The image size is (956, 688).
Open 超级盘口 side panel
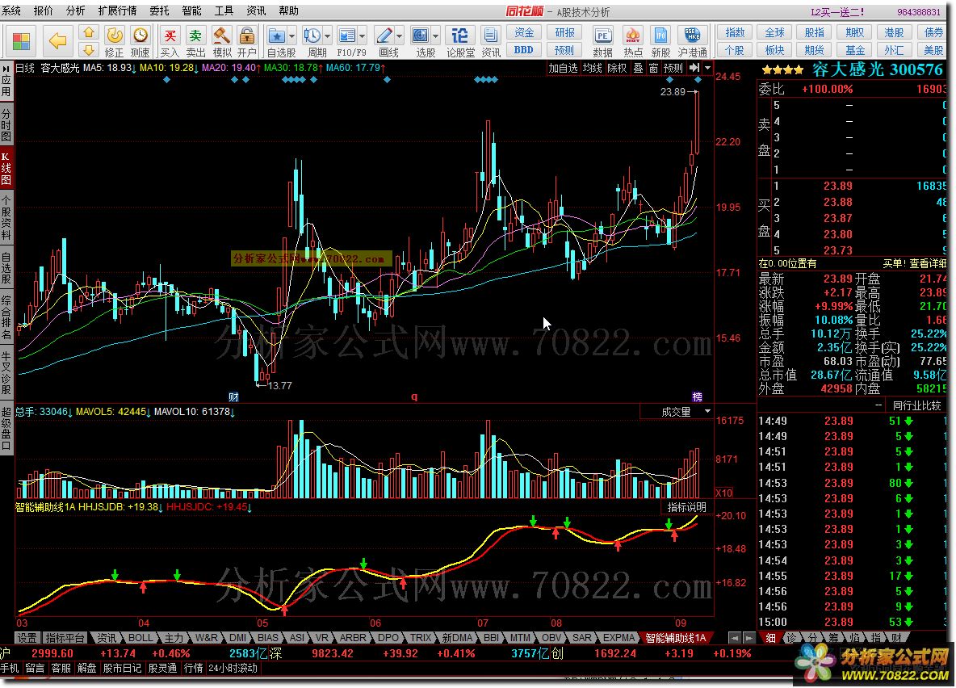coord(6,427)
